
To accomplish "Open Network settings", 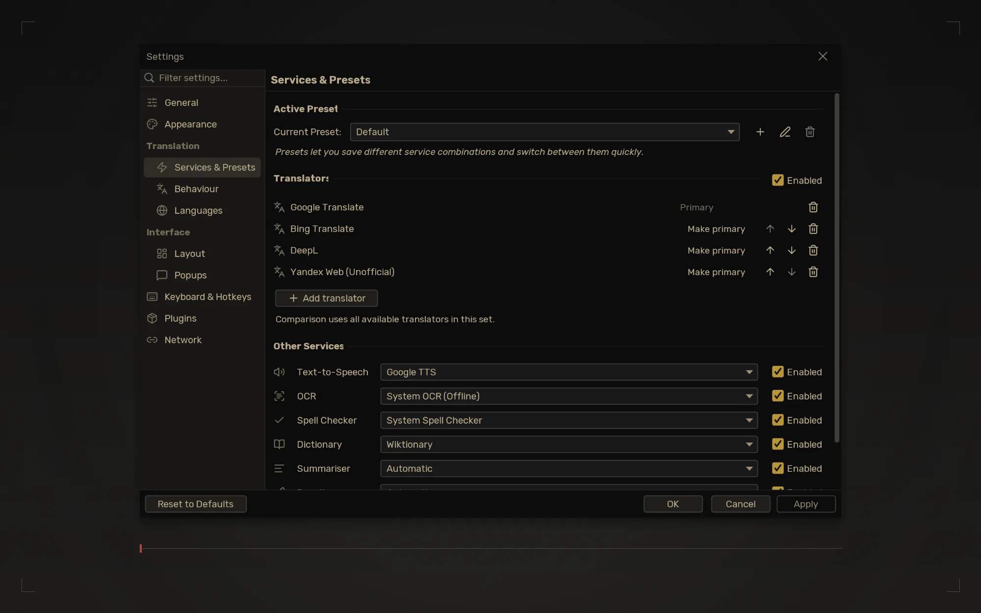I will 202,340.
